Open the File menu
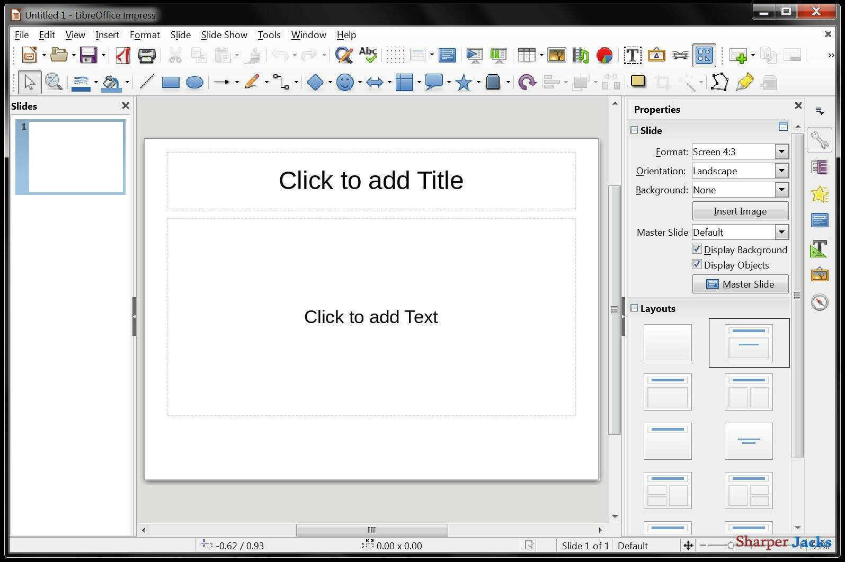The image size is (845, 562). [x=22, y=34]
